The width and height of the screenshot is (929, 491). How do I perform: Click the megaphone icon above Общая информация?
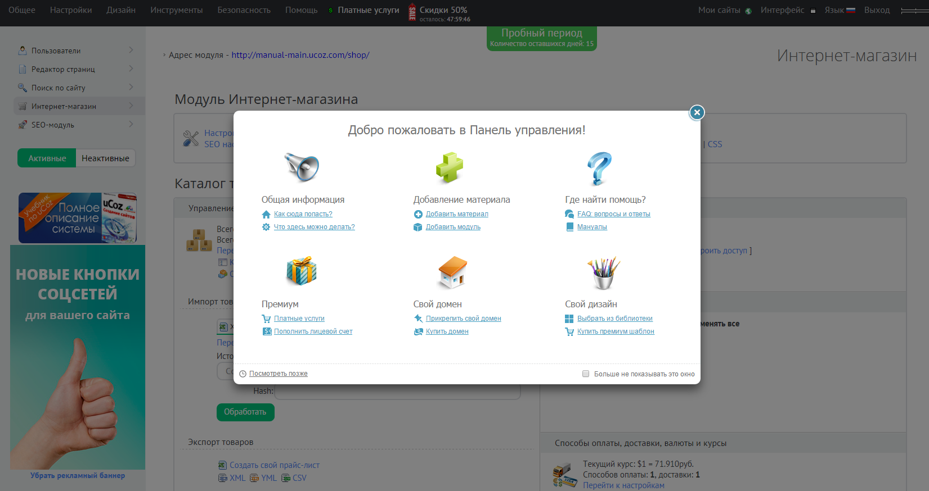pos(302,167)
